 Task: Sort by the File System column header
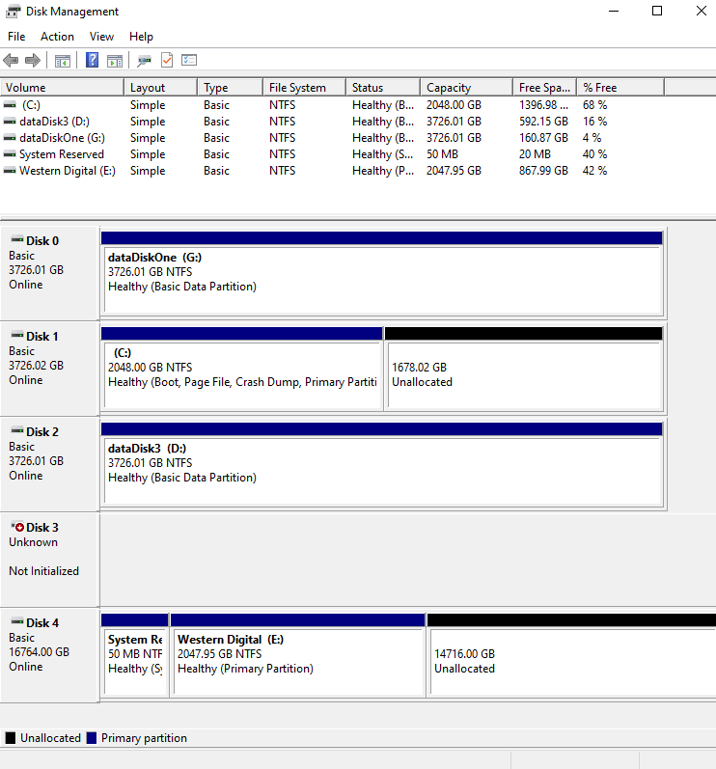(x=305, y=87)
